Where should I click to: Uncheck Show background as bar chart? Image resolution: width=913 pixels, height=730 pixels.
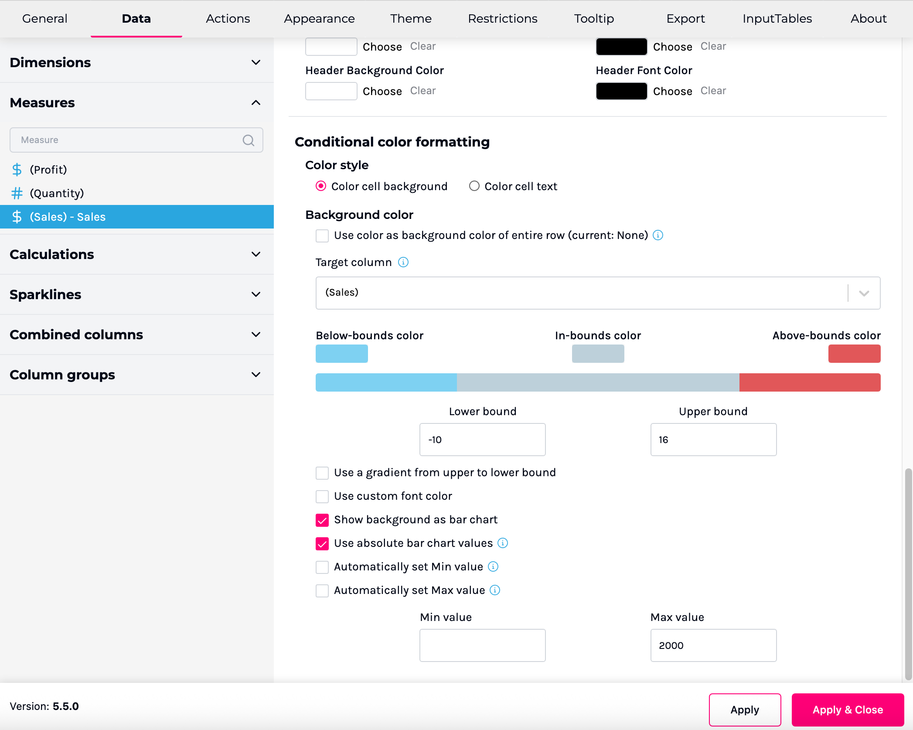click(x=322, y=520)
